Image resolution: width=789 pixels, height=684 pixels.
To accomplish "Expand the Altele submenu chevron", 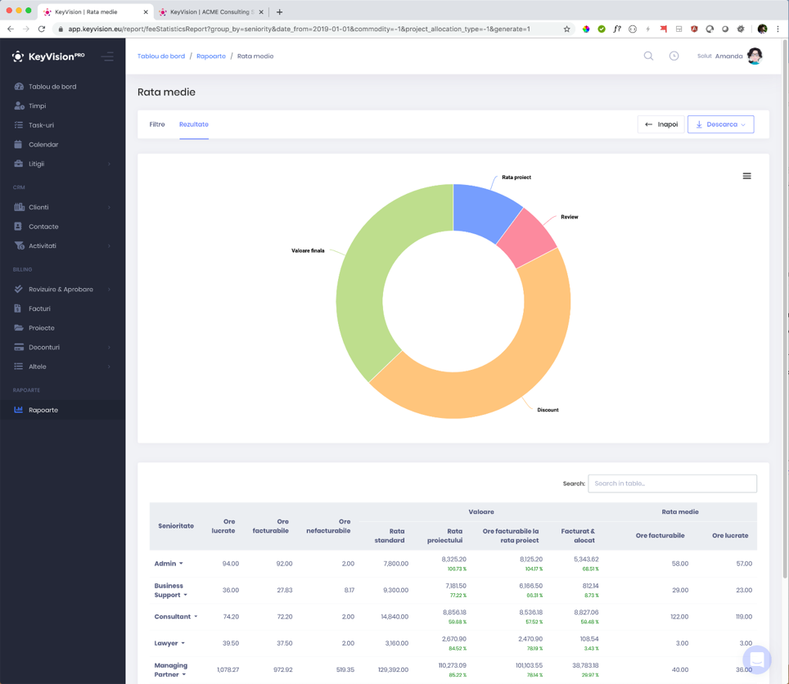I will 109,367.
